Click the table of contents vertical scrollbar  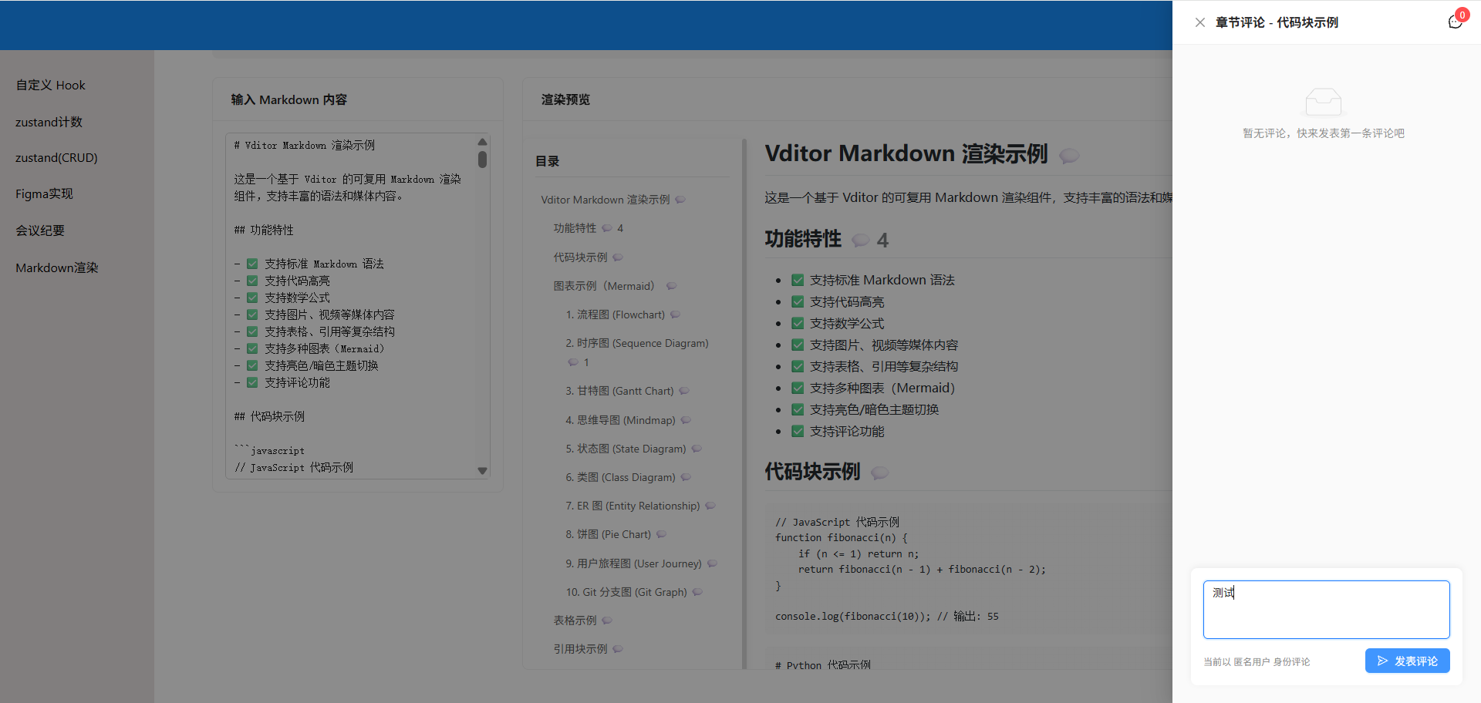[x=744, y=403]
